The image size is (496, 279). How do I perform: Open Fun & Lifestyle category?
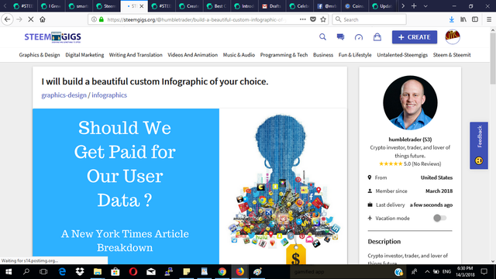point(355,55)
